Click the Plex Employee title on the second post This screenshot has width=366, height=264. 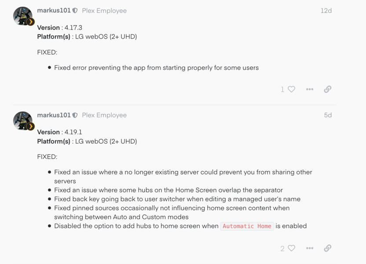(104, 115)
